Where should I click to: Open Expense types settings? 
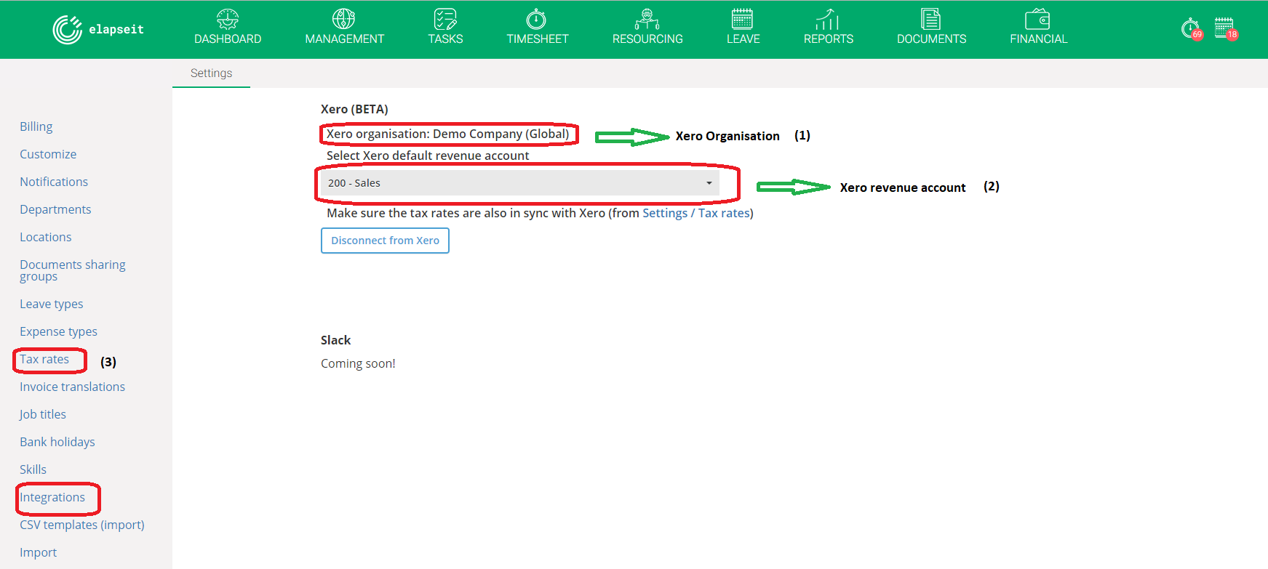pyautogui.click(x=58, y=331)
